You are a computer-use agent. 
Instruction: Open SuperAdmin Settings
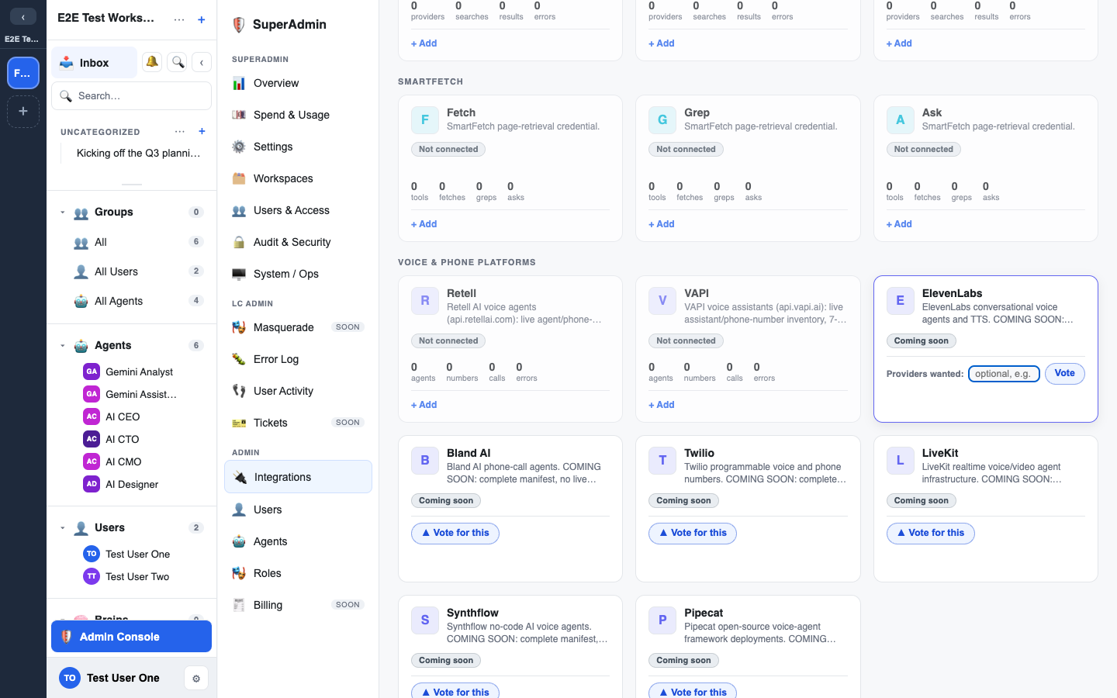298,147
